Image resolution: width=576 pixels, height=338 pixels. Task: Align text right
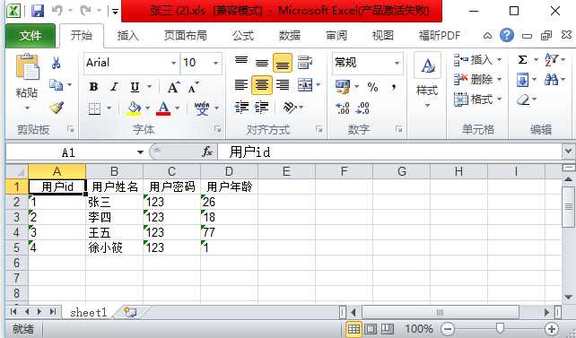pos(283,85)
